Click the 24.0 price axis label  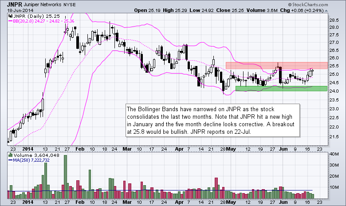334,91
